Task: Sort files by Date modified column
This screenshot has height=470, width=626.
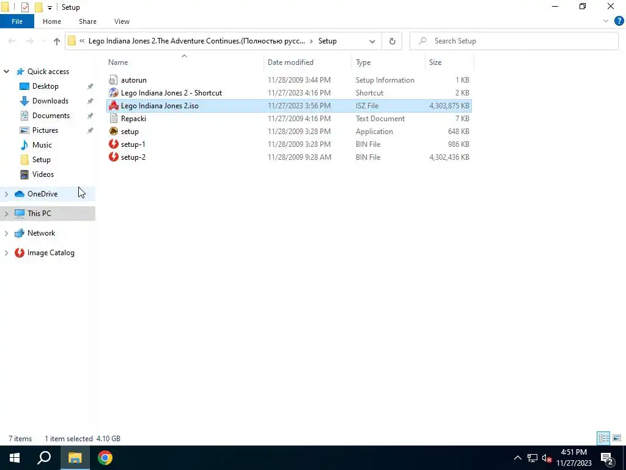Action: (307, 62)
